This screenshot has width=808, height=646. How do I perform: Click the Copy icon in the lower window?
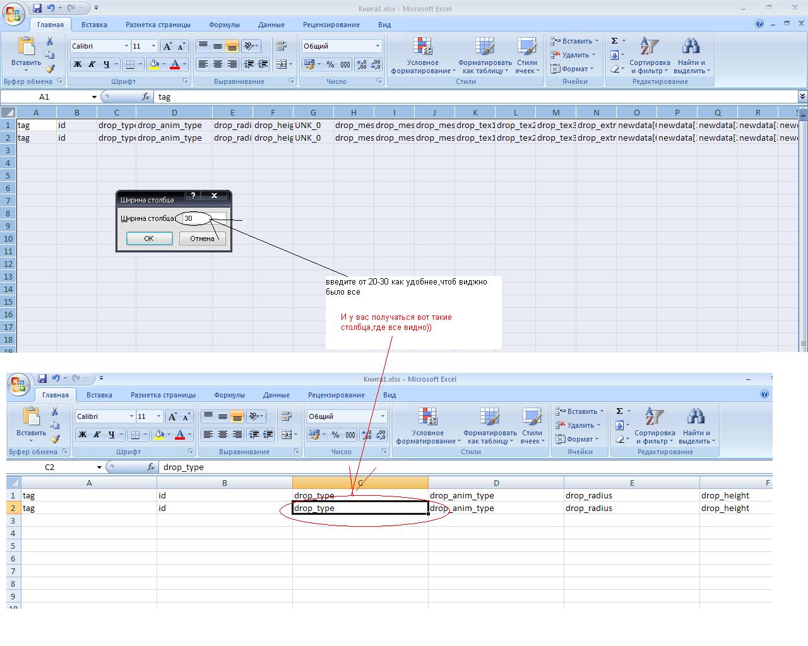tap(55, 425)
